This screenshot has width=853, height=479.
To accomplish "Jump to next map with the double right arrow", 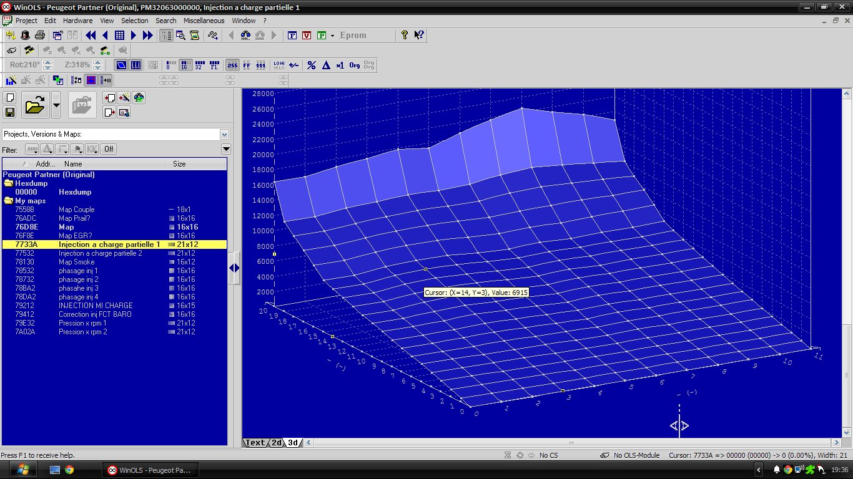I will pyautogui.click(x=148, y=36).
